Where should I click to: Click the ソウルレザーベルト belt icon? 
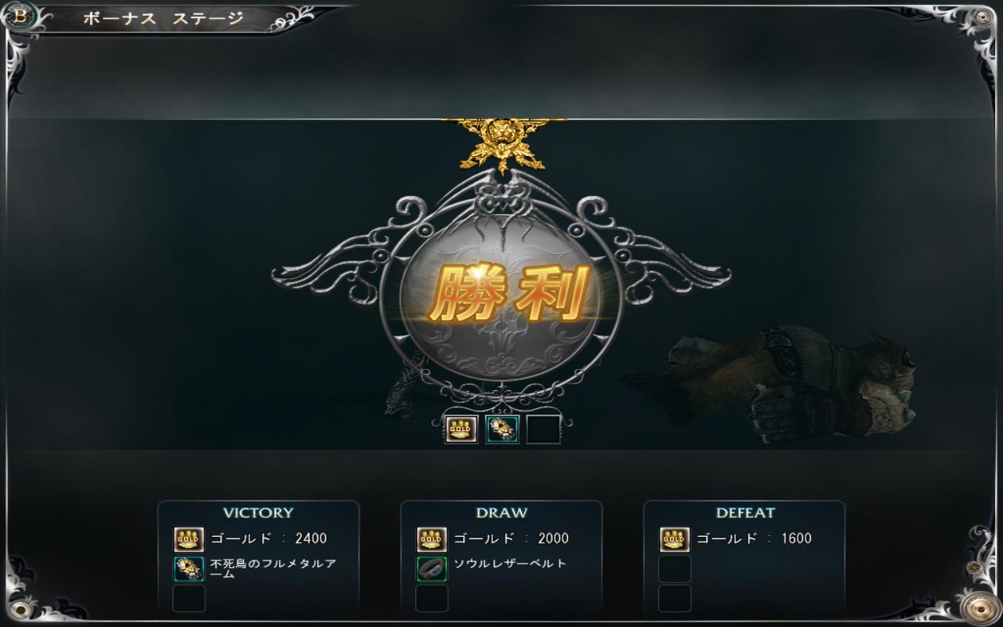point(432,569)
